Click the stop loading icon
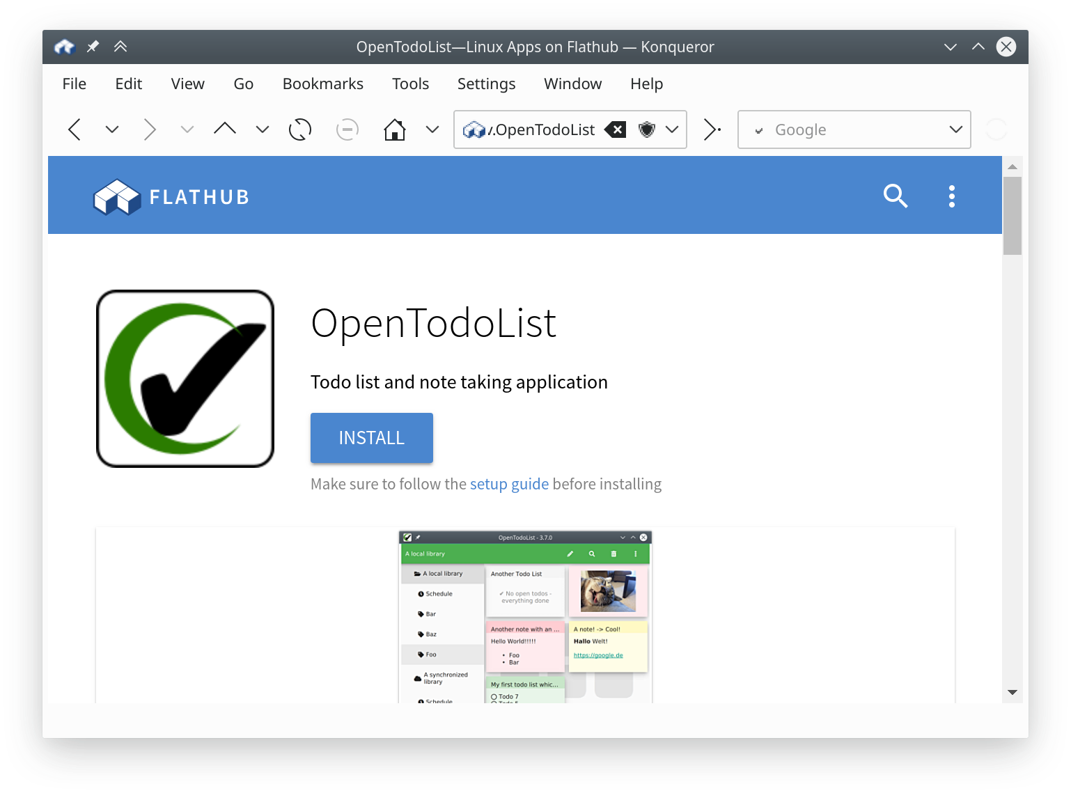Viewport: 1071px width, 793px height. tap(347, 129)
